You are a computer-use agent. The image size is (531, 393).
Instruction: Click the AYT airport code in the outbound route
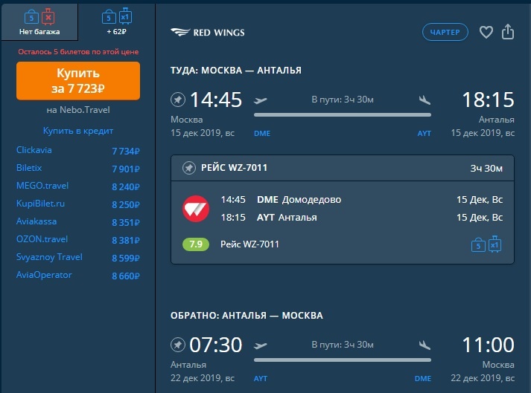[424, 134]
